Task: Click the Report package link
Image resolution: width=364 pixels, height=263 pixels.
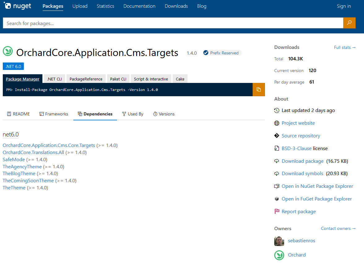Action: pyautogui.click(x=299, y=211)
